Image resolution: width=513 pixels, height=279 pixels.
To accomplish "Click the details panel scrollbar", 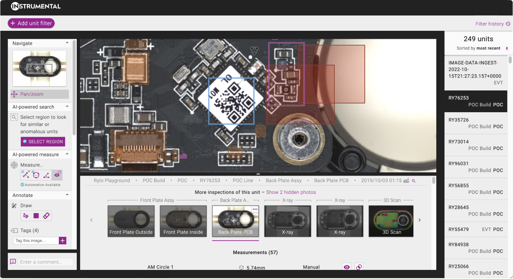I will coord(434,180).
